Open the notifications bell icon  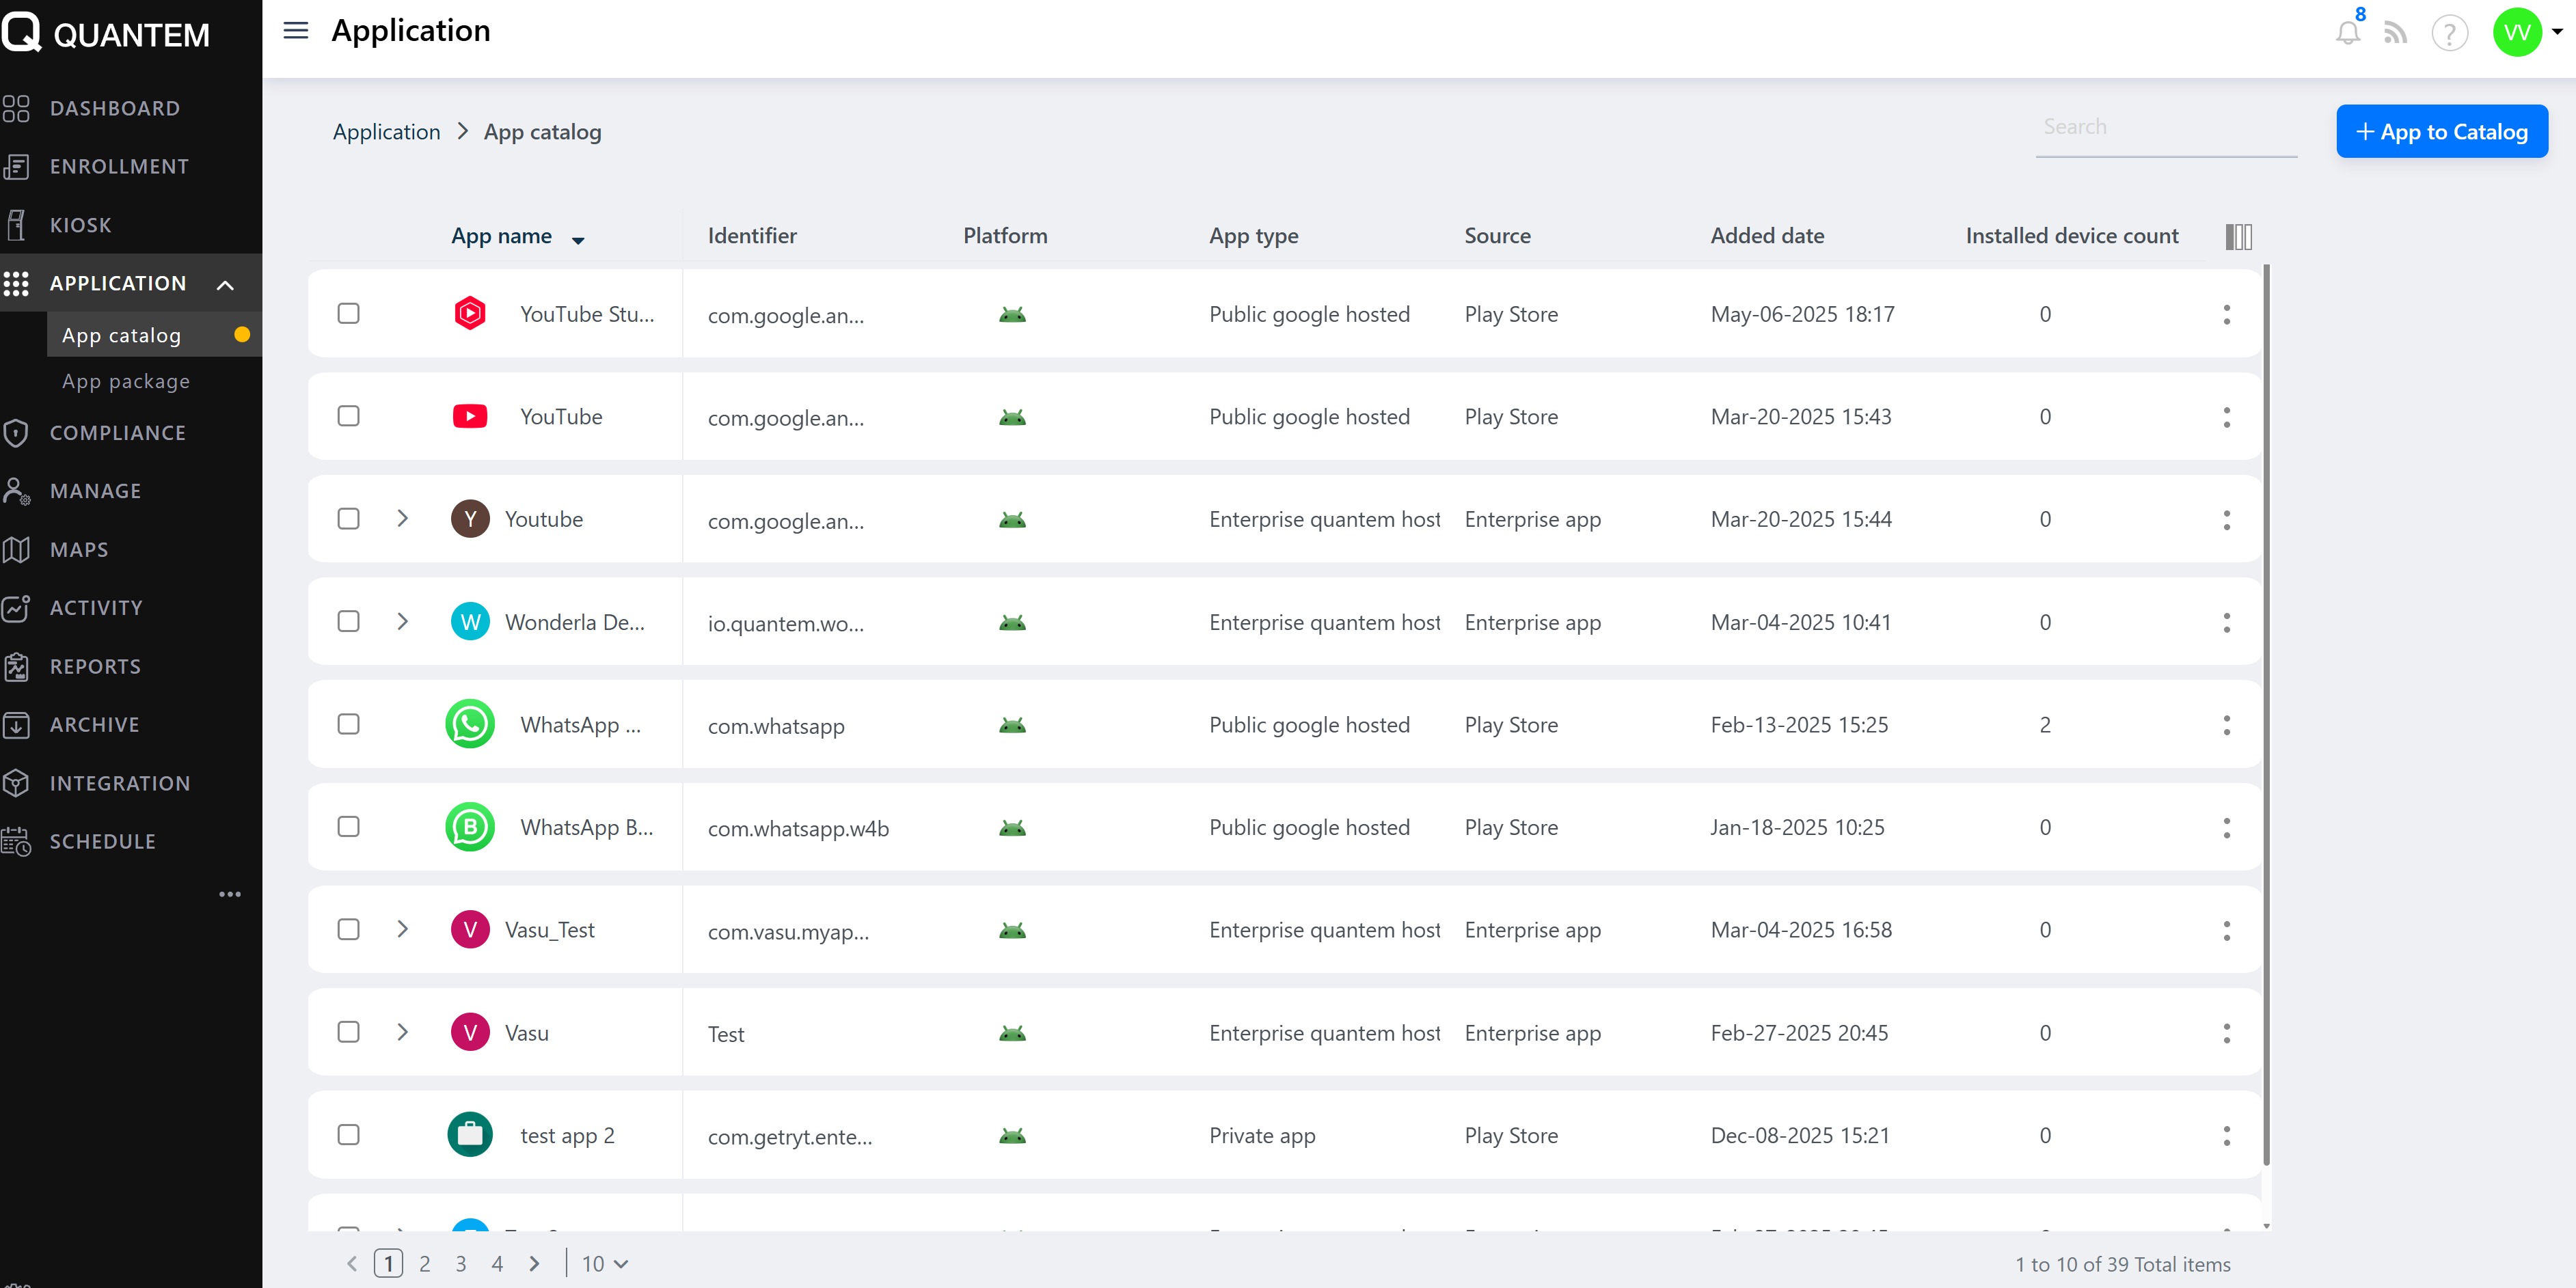tap(2347, 33)
